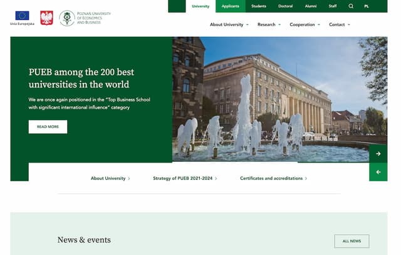Click the Unia Europejska label
This screenshot has height=255, width=401.
coord(22,24)
